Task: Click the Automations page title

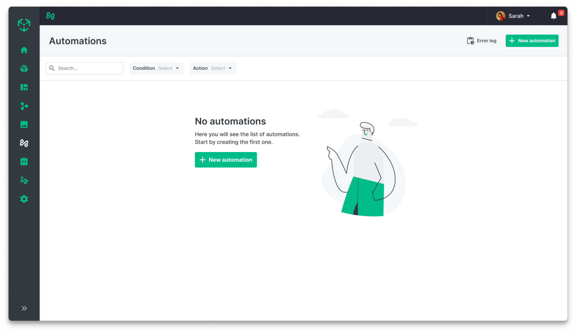Action: (x=78, y=41)
